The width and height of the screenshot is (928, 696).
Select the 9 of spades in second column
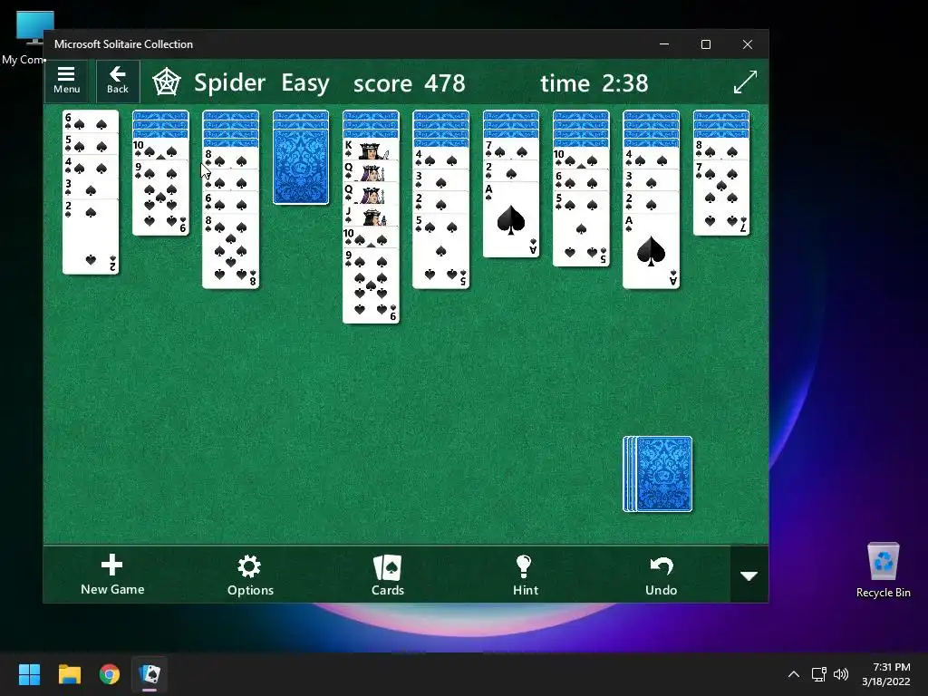[160, 198]
